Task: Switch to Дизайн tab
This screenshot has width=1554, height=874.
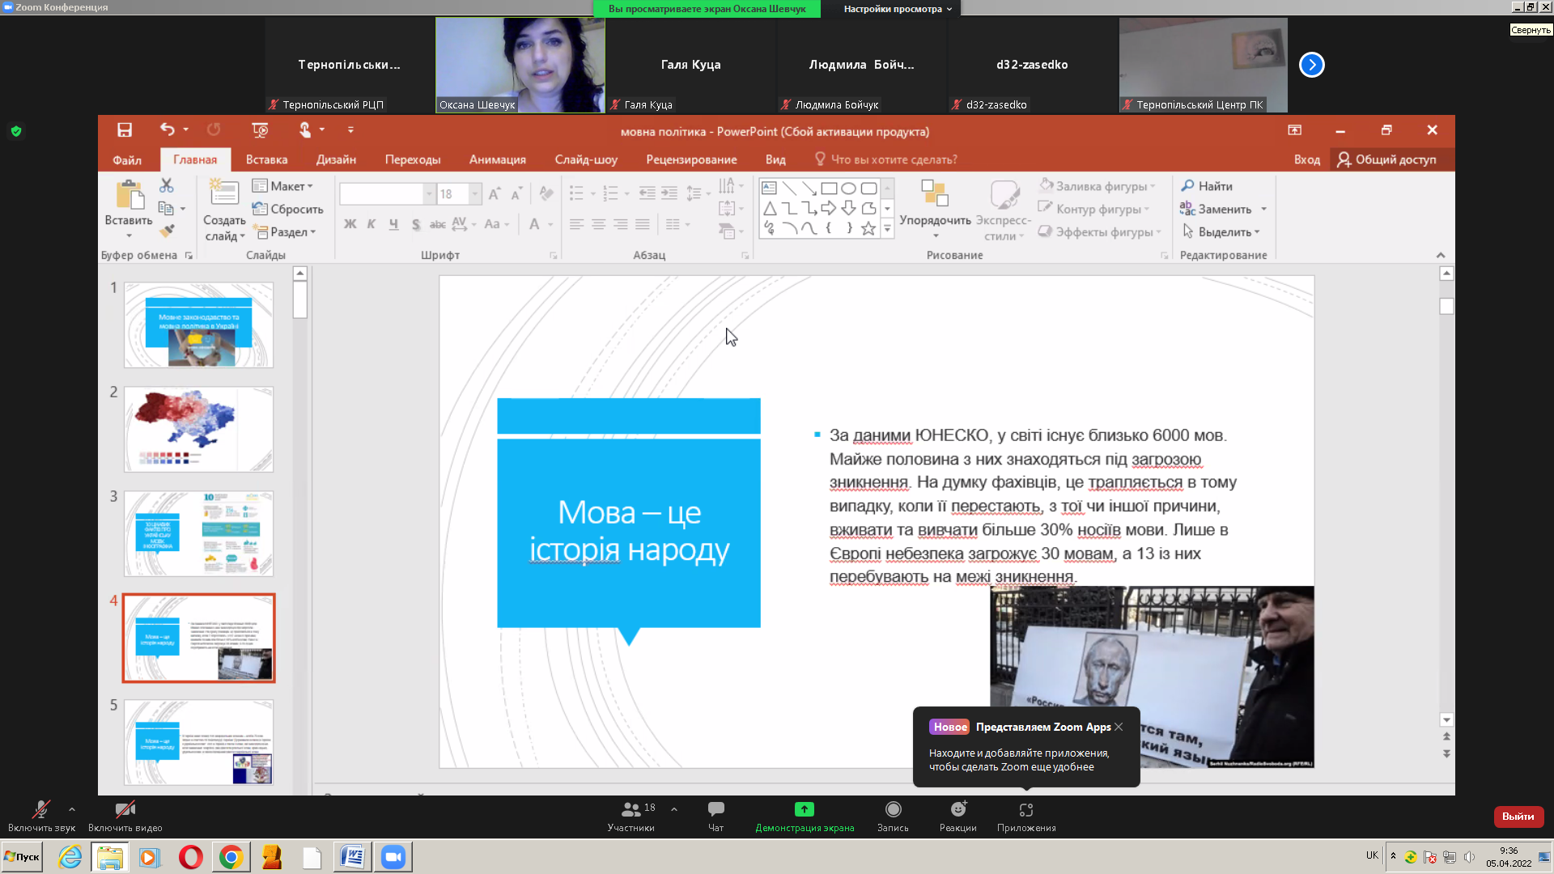Action: coord(336,159)
